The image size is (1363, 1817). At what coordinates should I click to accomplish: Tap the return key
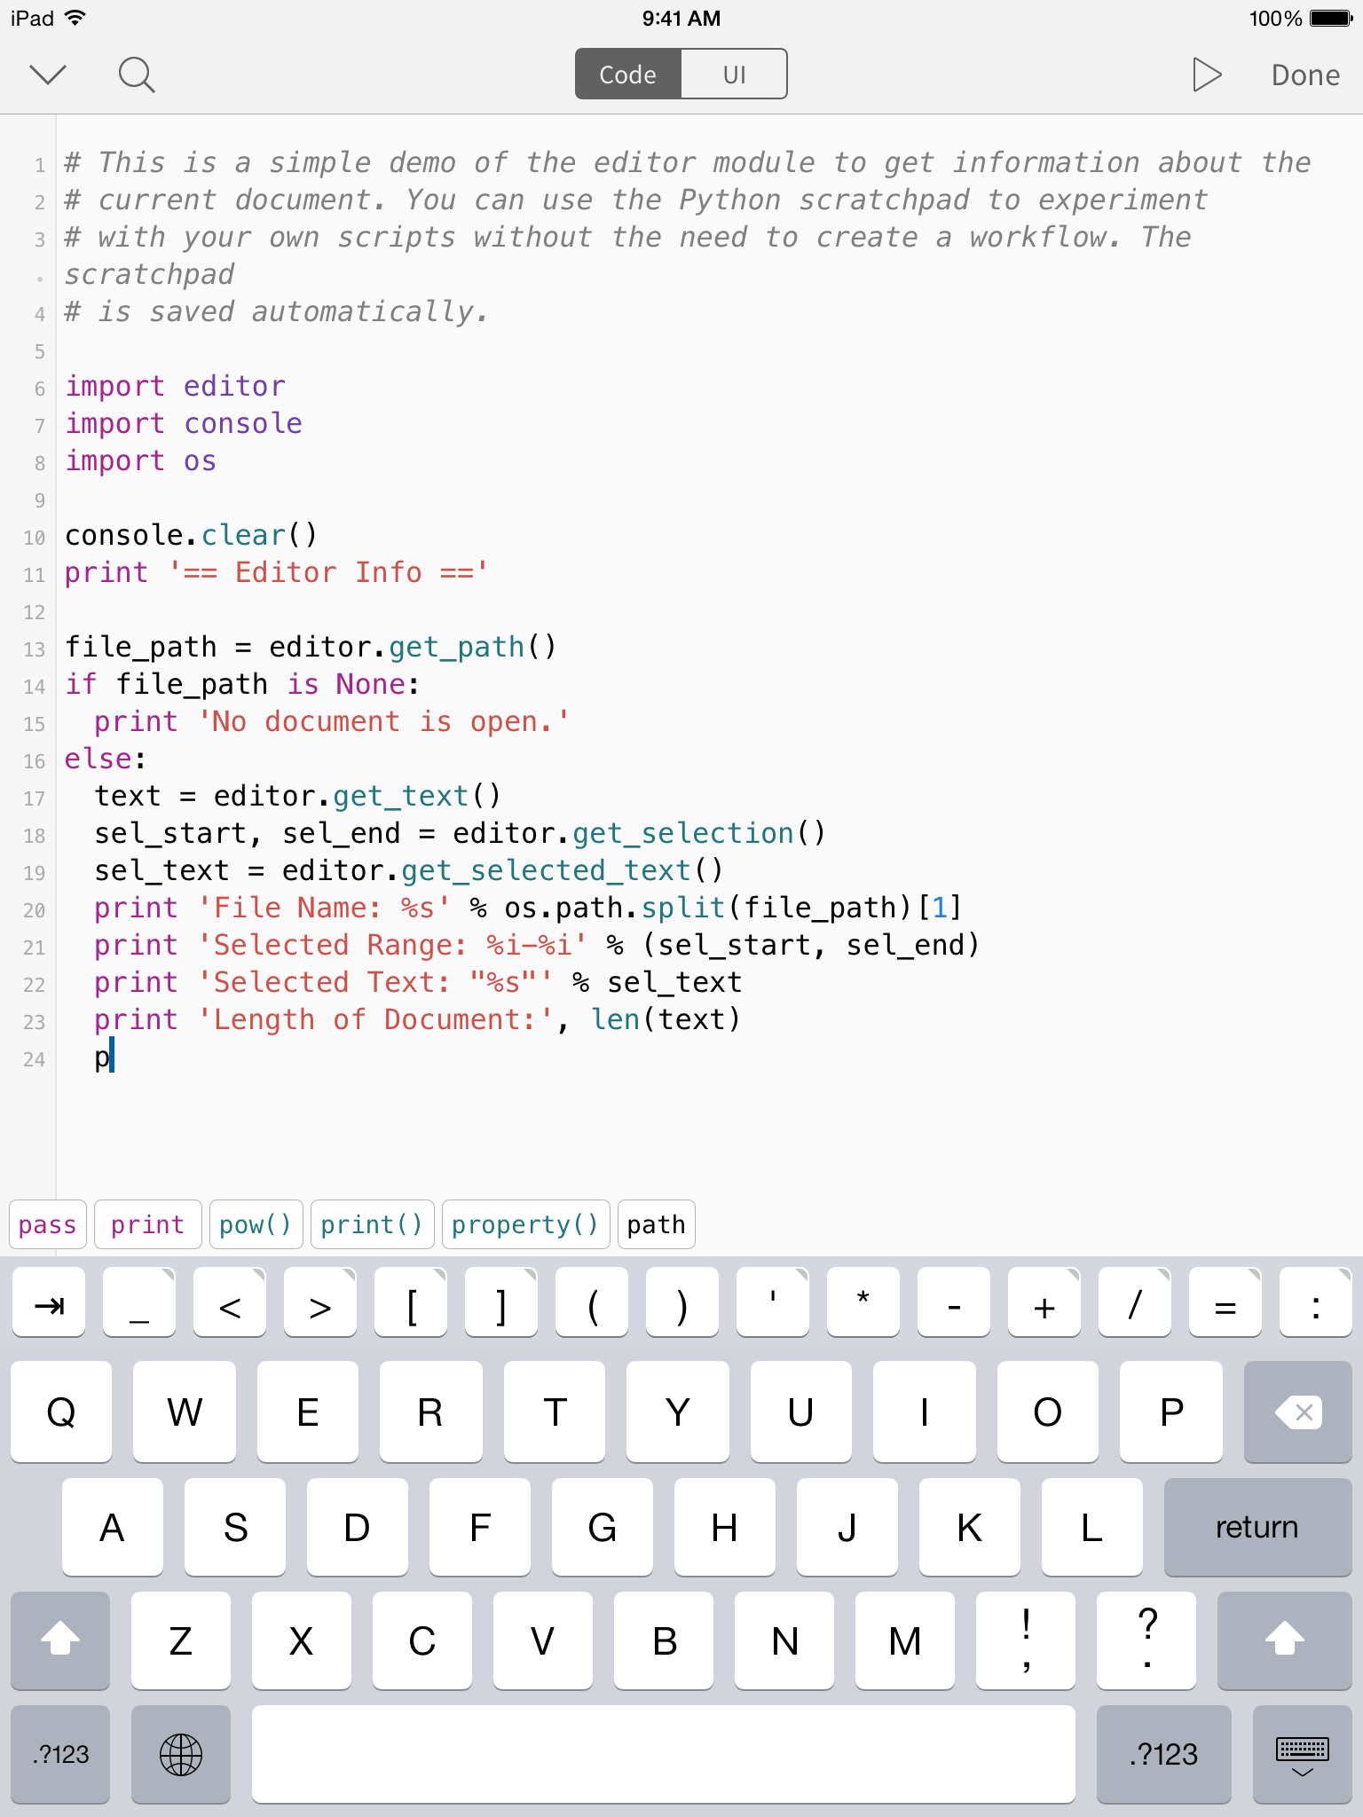click(x=1257, y=1527)
